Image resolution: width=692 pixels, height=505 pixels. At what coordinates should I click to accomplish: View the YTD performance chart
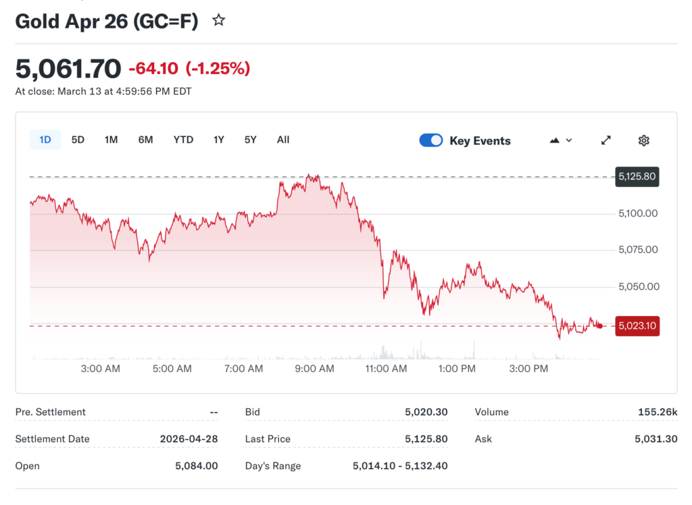point(183,140)
